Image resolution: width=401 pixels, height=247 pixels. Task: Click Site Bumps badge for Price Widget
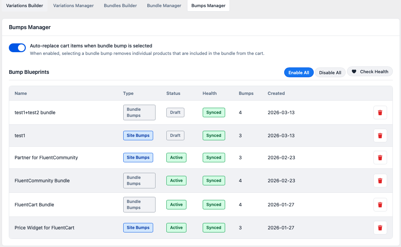coord(138,228)
